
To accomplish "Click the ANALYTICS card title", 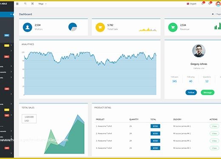I will 28,44.
